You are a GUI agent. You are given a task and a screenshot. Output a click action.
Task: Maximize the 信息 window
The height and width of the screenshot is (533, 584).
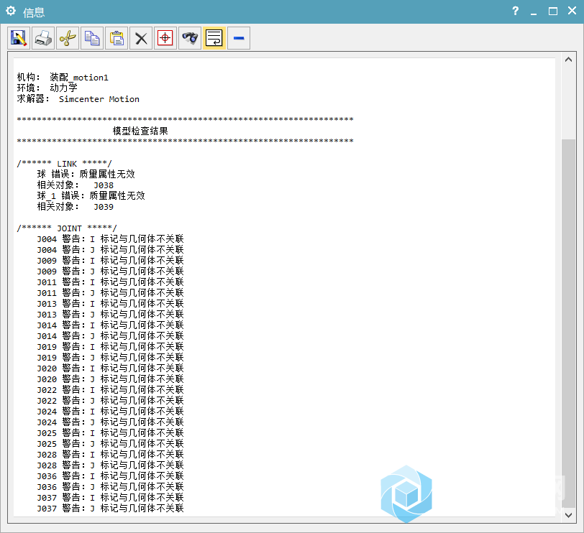pyautogui.click(x=553, y=11)
